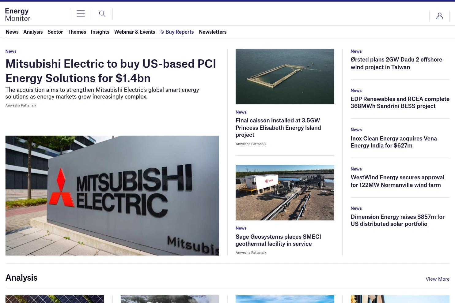Open the user account icon
This screenshot has height=303, width=455.
[x=439, y=16]
